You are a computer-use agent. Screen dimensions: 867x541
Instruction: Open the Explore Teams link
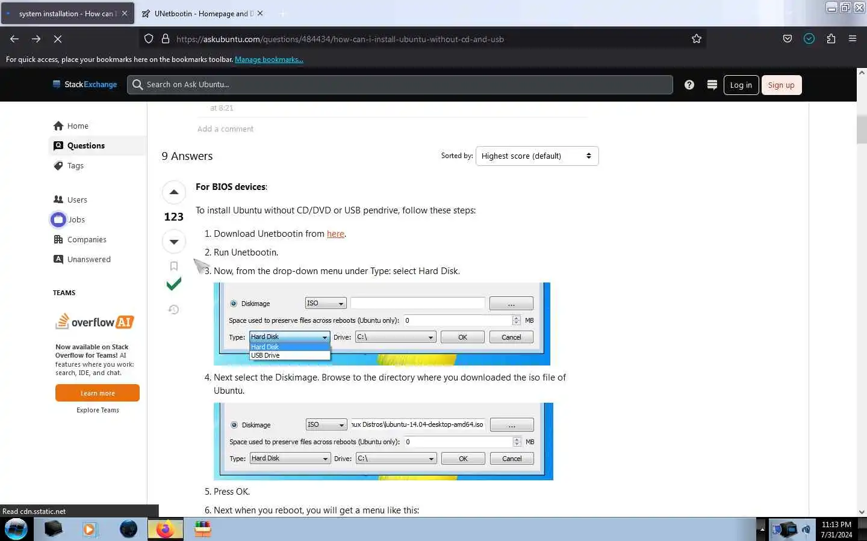click(x=98, y=410)
